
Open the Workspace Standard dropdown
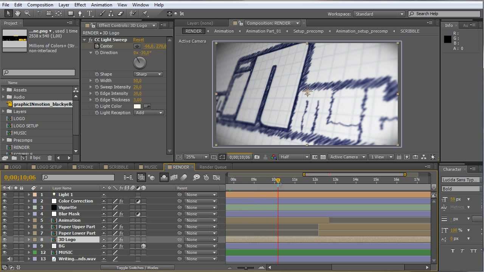point(379,14)
